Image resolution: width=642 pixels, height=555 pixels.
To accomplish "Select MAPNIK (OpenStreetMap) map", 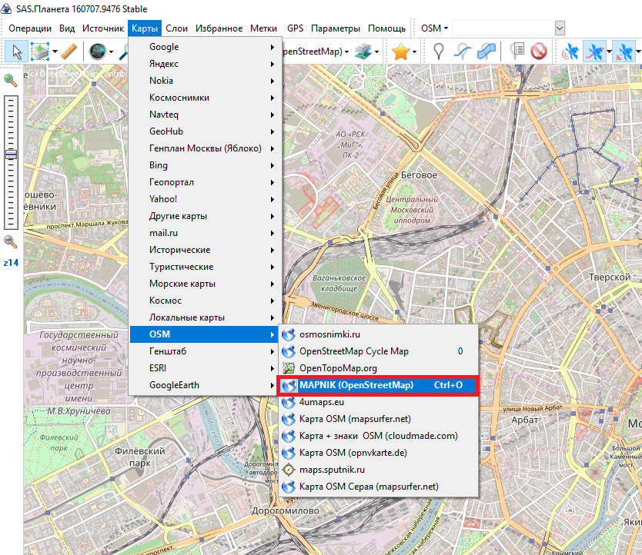I will (378, 385).
